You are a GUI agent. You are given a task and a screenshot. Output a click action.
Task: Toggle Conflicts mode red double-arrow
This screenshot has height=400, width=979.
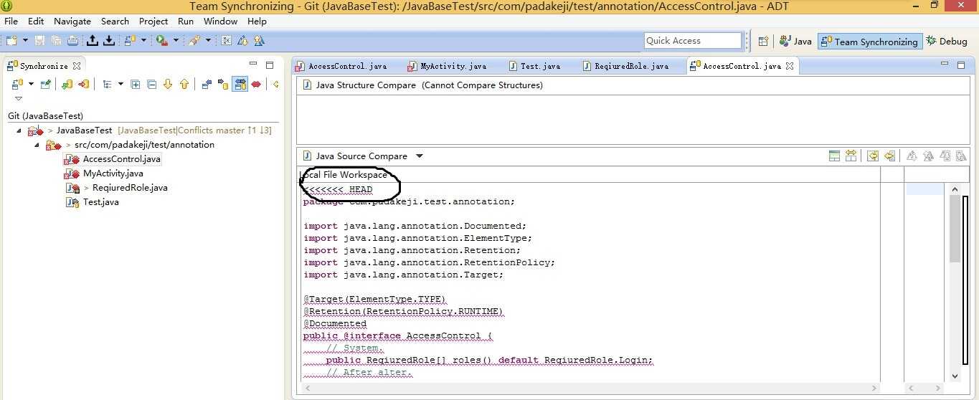tap(256, 84)
